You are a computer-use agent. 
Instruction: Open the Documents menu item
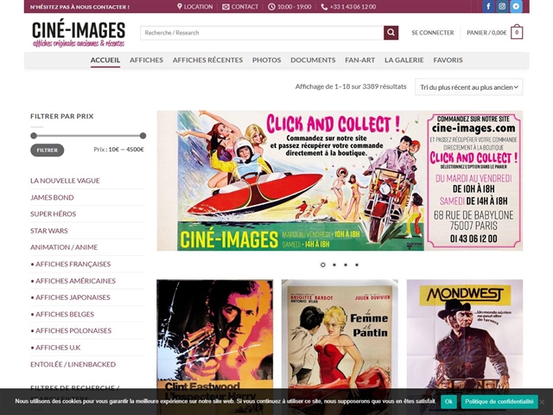(313, 60)
